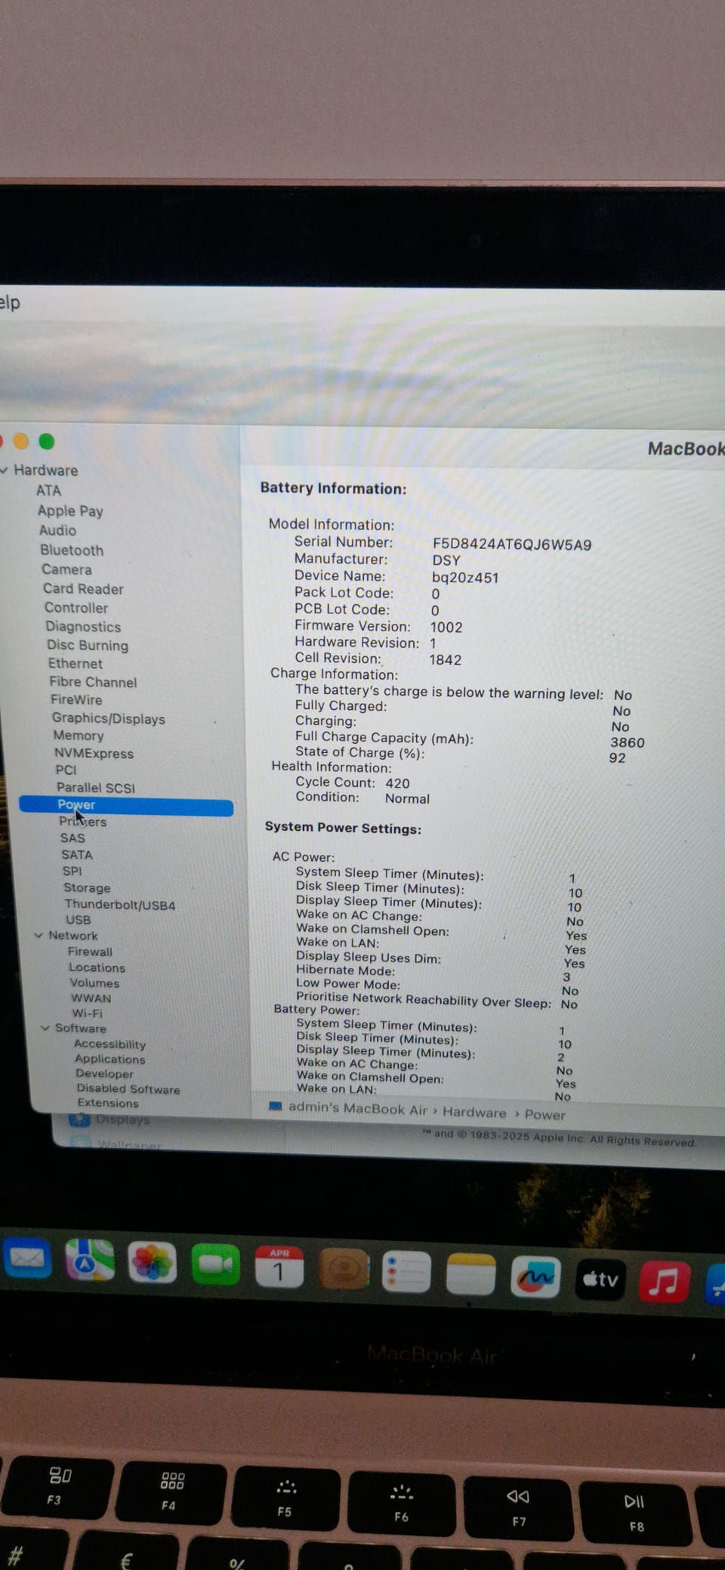The height and width of the screenshot is (1570, 725).
Task: Click the Device Name value bq20z451
Action: [465, 577]
